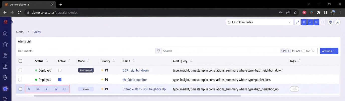345x101 pixels.
Task: Open the Home icon in the sidebar
Action: pos(5,33)
